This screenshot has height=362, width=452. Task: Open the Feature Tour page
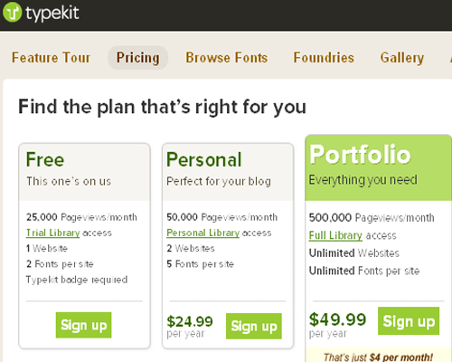pos(51,58)
